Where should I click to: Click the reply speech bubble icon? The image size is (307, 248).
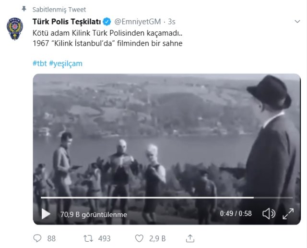[38, 238]
